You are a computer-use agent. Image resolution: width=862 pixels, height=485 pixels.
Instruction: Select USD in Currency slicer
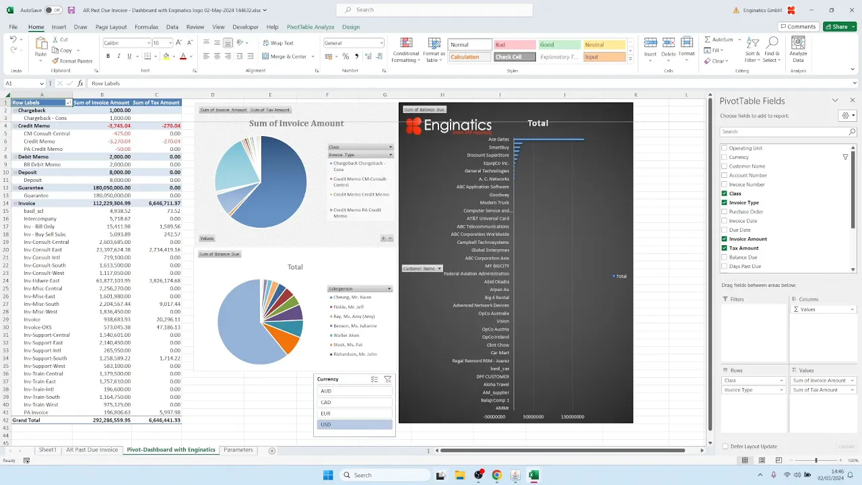click(x=354, y=424)
